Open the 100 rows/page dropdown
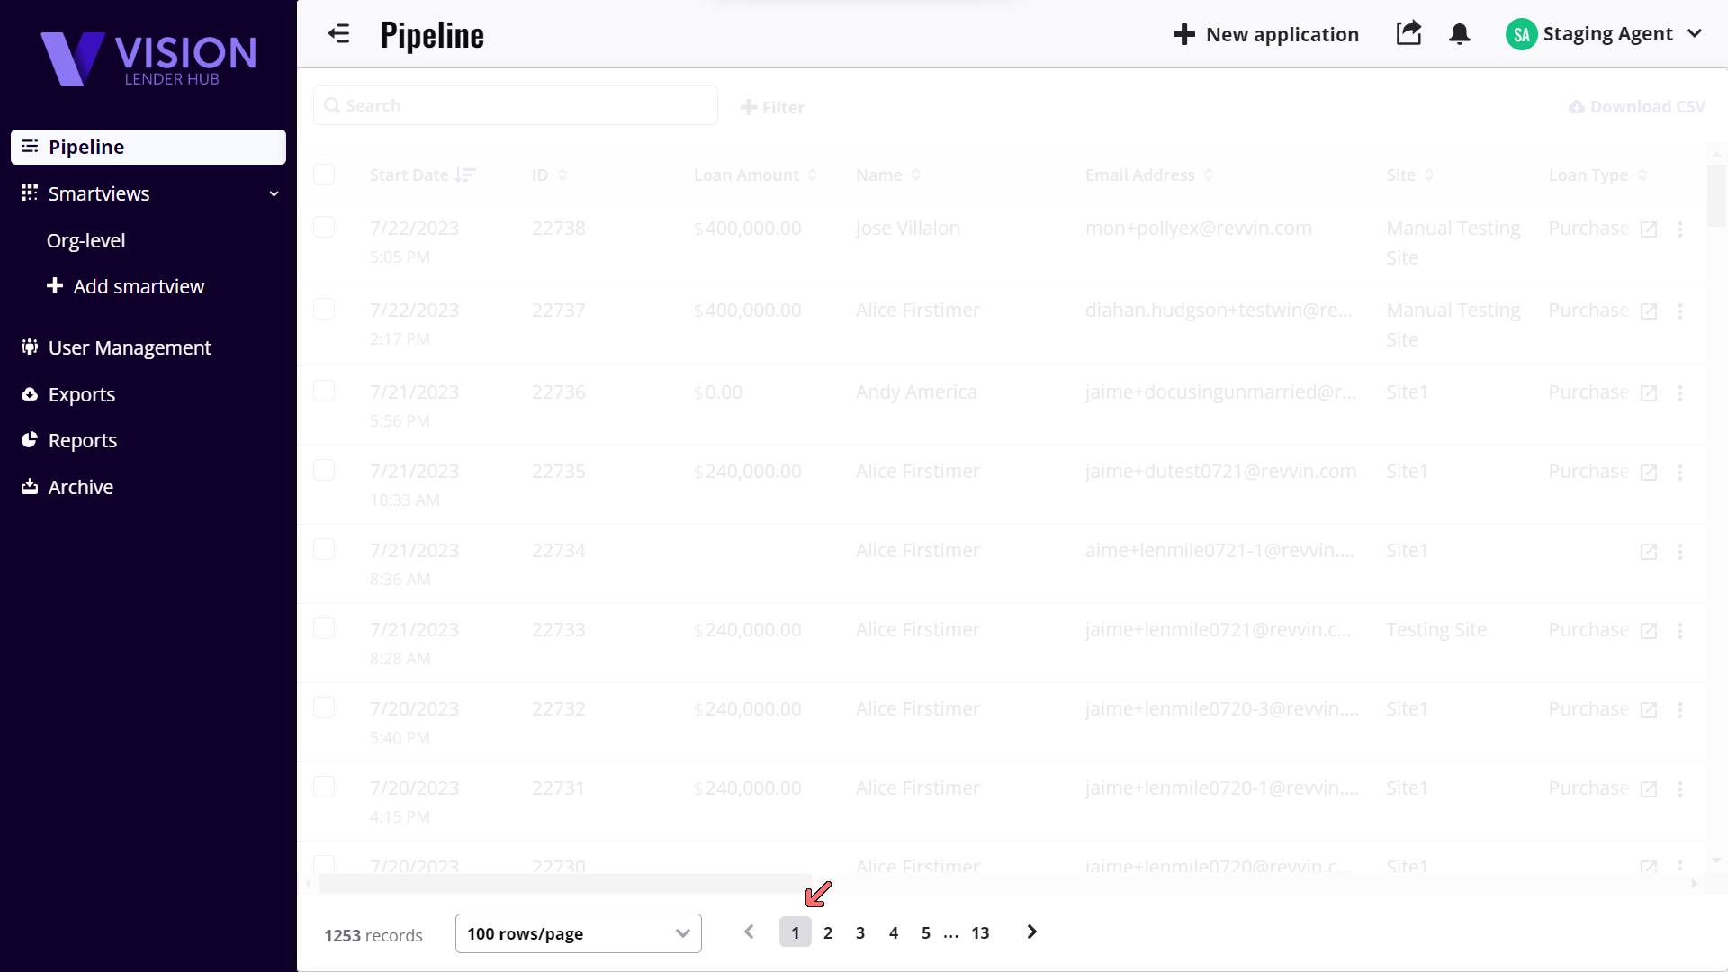Viewport: 1728px width, 972px height. [x=578, y=933]
